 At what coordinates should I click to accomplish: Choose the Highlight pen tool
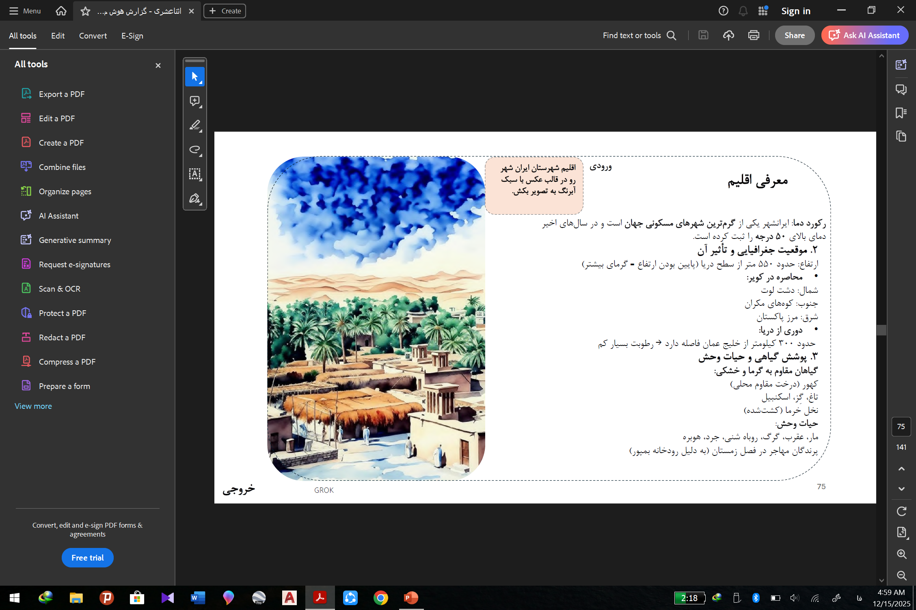tap(195, 125)
